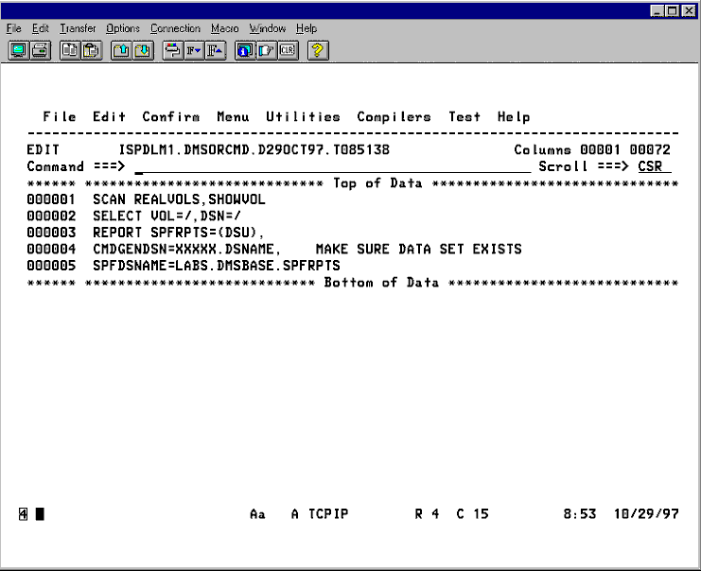This screenshot has height=571, width=701.
Task: Open the Transfer menu
Action: [78, 28]
